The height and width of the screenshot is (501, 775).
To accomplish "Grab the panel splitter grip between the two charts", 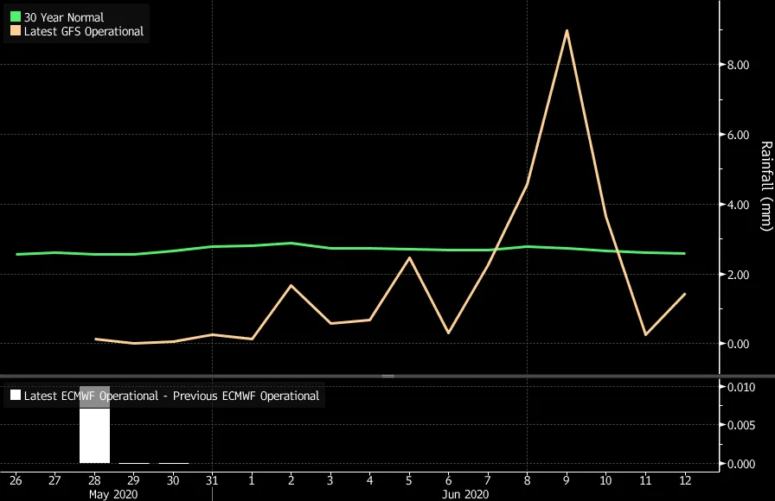I will (387, 376).
